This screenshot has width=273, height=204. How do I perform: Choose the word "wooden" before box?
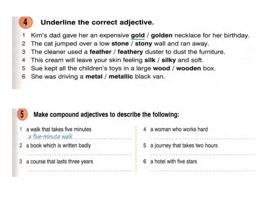point(189,68)
